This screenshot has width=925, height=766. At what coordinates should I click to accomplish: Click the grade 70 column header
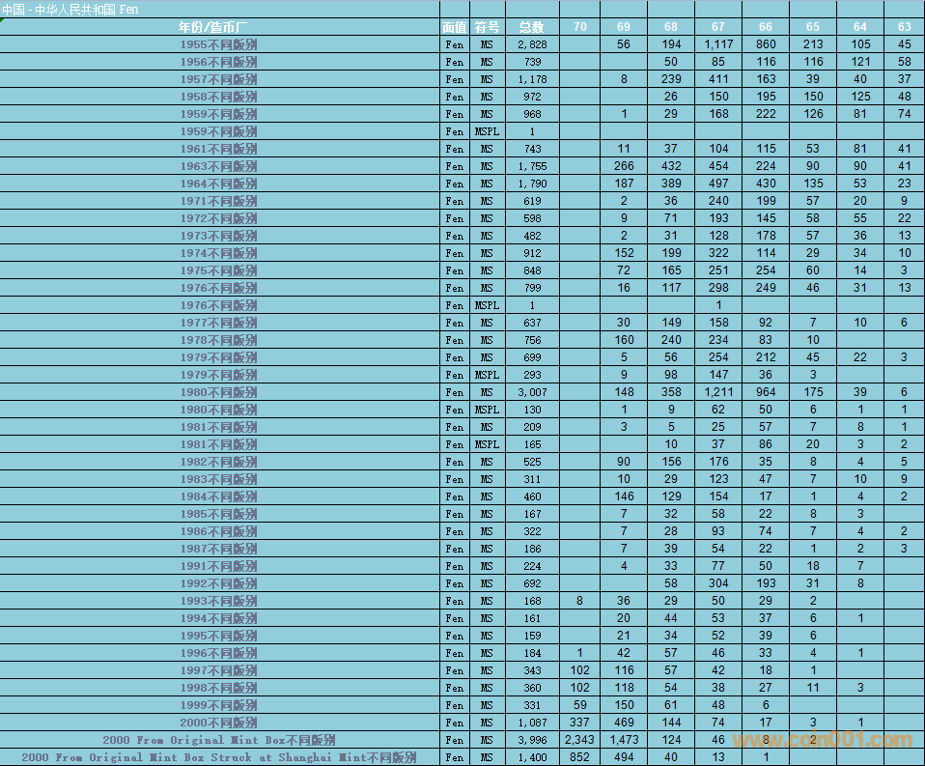(579, 26)
